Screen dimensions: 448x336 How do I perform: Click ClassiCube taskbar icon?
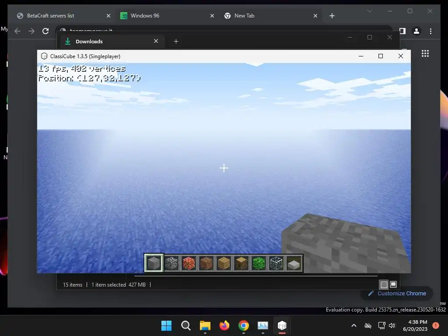click(282, 325)
